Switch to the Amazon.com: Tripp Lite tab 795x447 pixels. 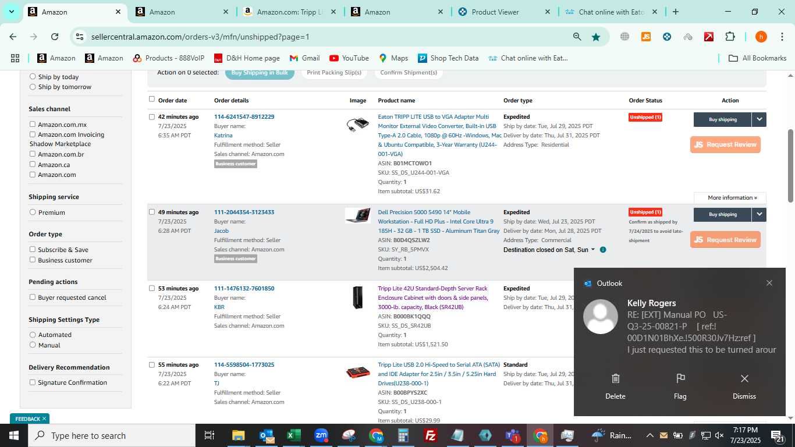point(289,12)
